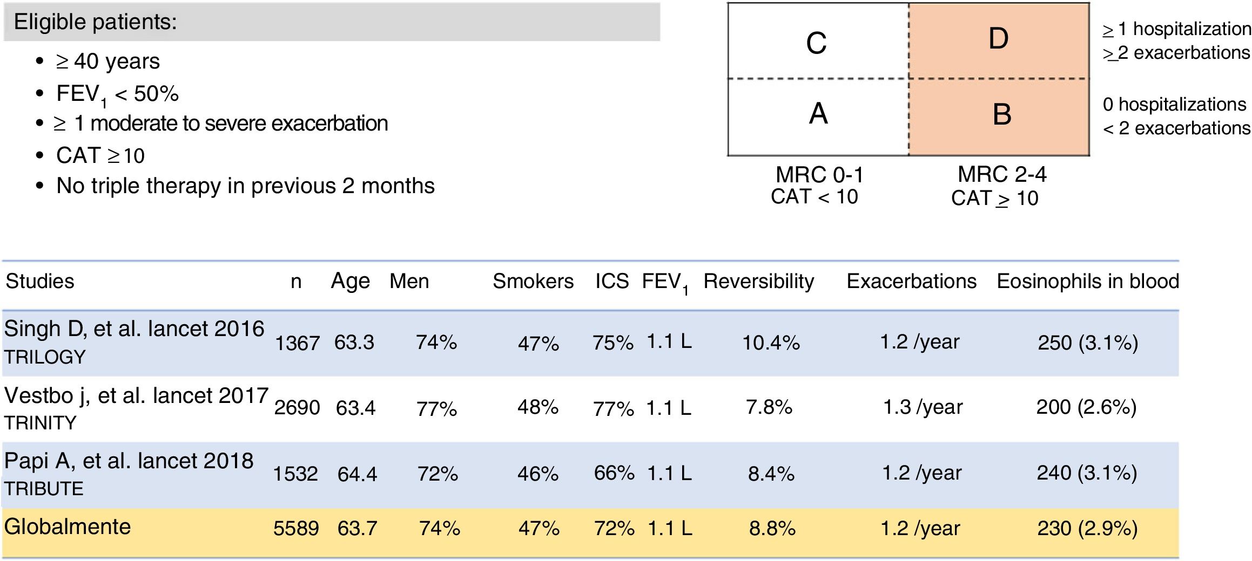The width and height of the screenshot is (1252, 561).
Task: Click Vestbo j, et al. lancet 2017
Action: [x=136, y=396]
